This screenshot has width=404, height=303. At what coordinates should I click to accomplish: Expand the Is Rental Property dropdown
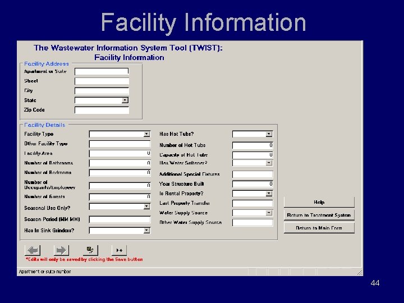tap(269, 194)
